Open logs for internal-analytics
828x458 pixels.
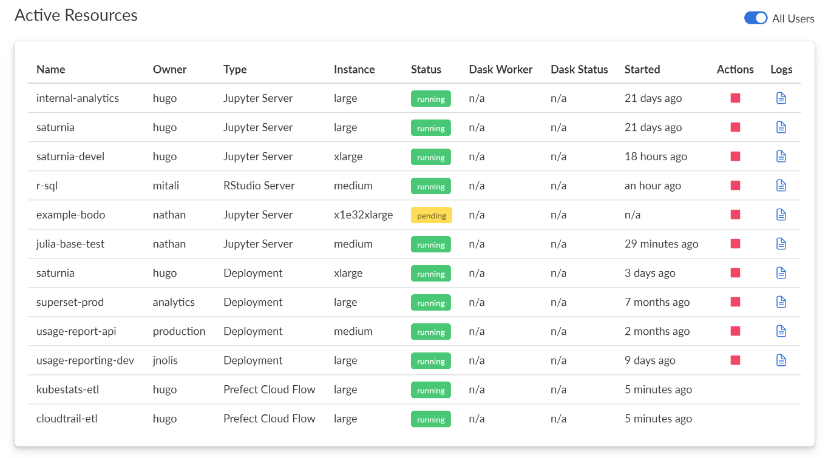781,98
